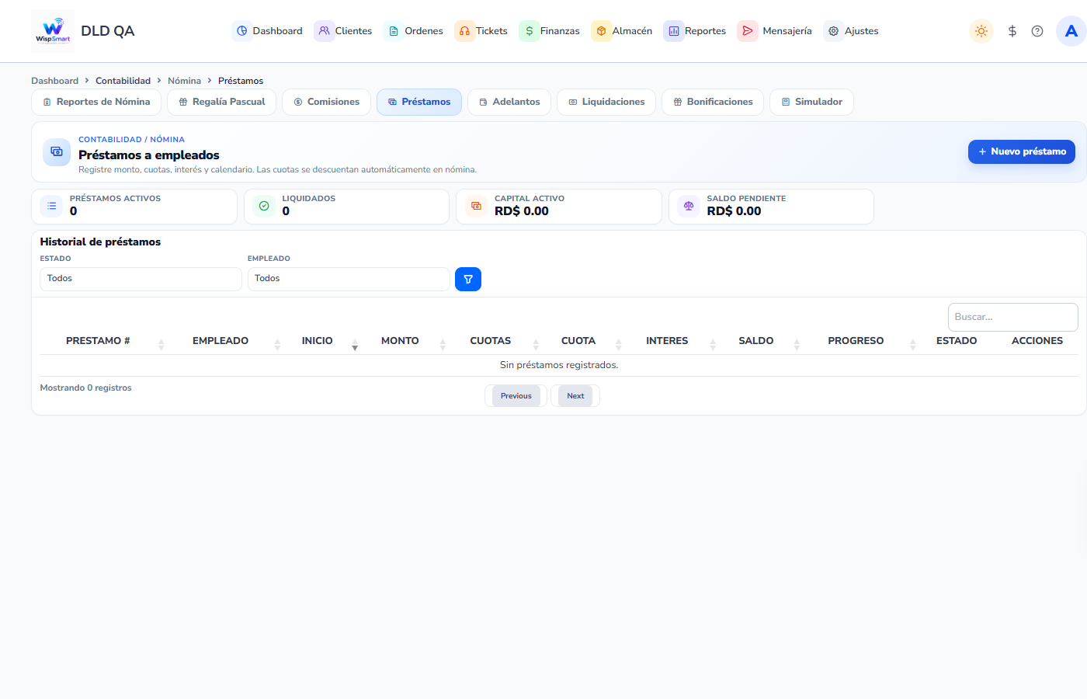Image resolution: width=1087 pixels, height=699 pixels.
Task: Click the Mensajería send icon
Action: tap(748, 31)
